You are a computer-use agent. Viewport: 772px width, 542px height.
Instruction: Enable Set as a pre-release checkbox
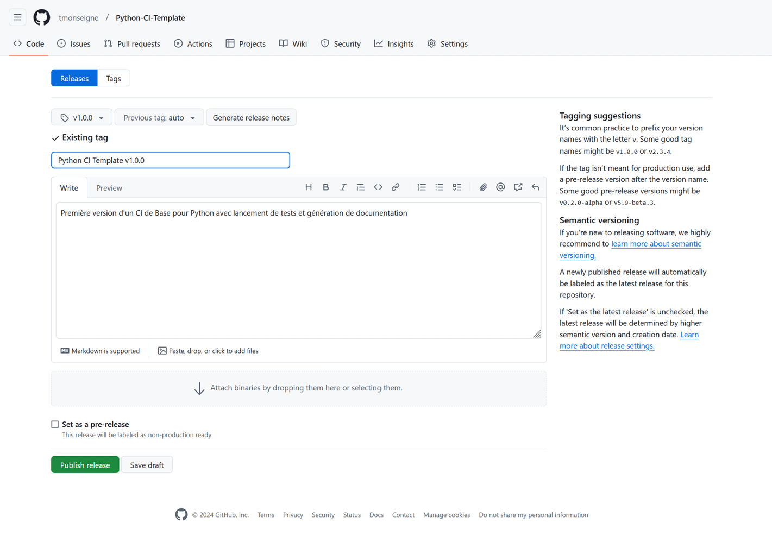pyautogui.click(x=55, y=424)
